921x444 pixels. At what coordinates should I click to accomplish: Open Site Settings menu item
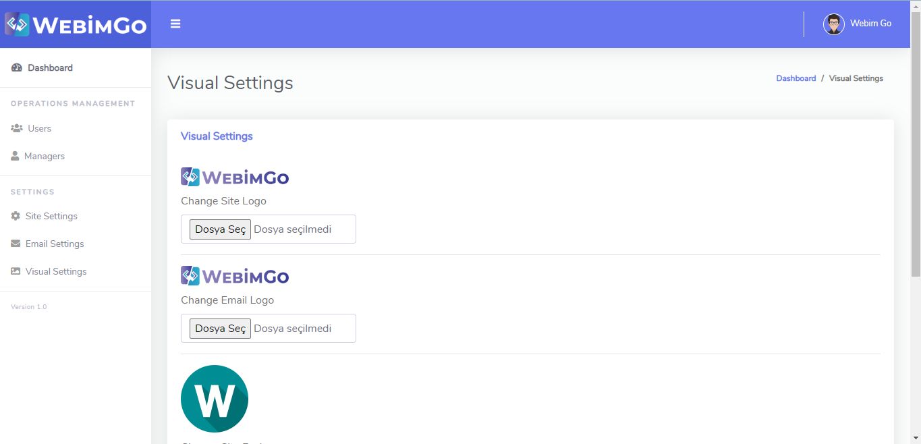pos(51,216)
